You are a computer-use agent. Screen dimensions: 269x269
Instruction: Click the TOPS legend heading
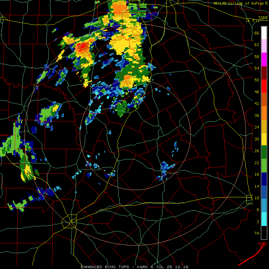(x=263, y=18)
